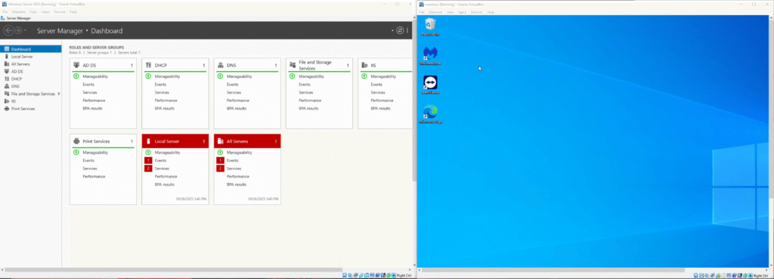Open Devices menu in Windows Server 2025 window
This screenshot has width=774, height=279.
[x=60, y=12]
